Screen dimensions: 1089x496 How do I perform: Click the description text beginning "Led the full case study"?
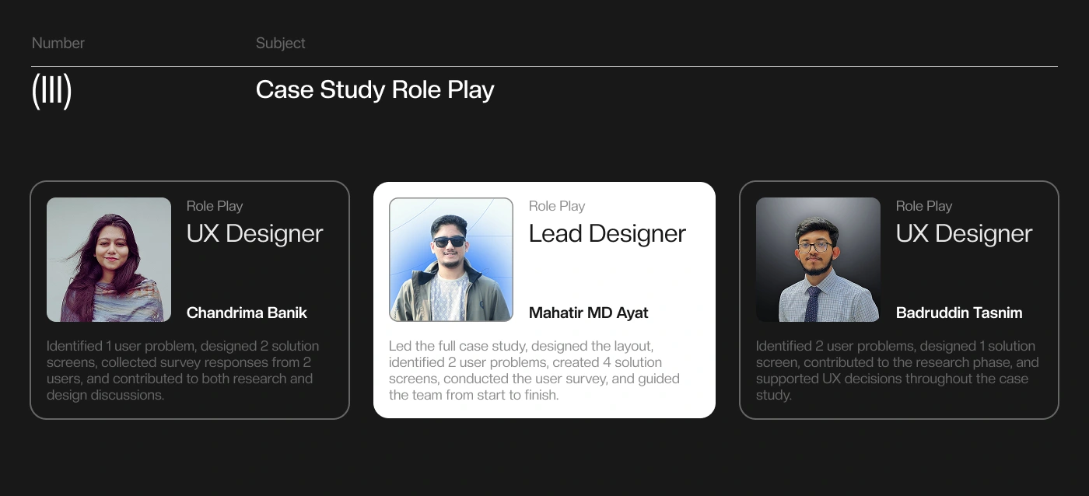(534, 370)
